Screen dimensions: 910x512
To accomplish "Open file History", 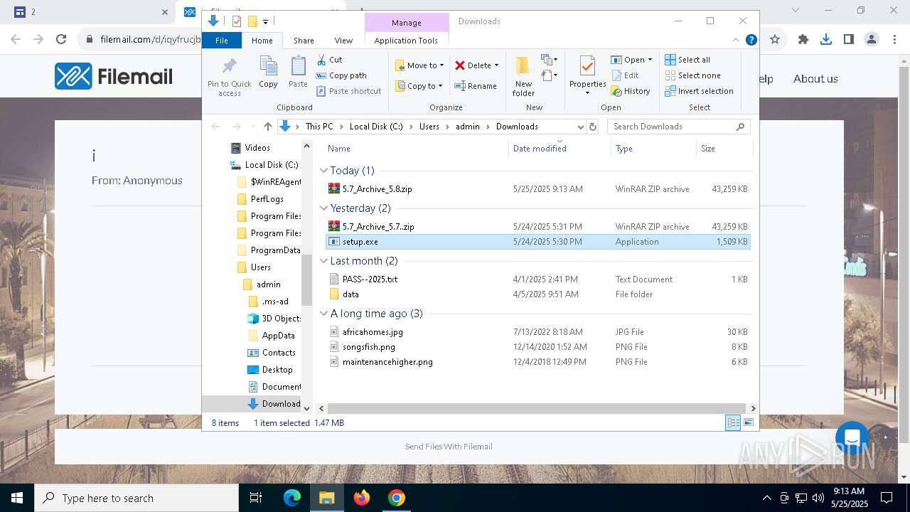I will coord(631,91).
